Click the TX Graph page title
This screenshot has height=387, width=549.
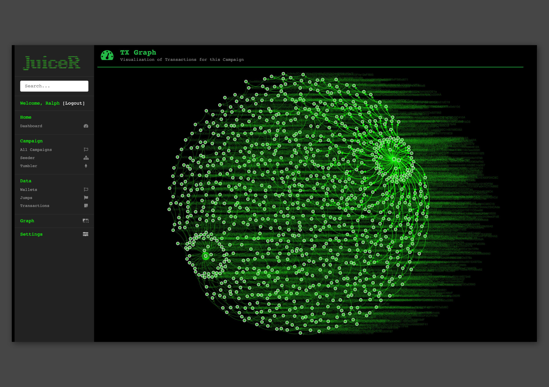coord(138,52)
